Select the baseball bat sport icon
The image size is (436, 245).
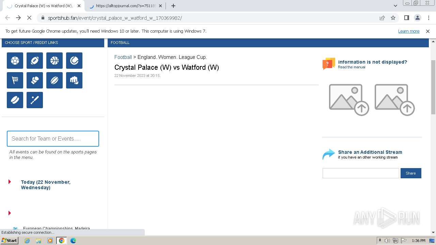(x=35, y=100)
